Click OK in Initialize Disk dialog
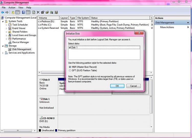The image size is (192, 138). pos(117,86)
